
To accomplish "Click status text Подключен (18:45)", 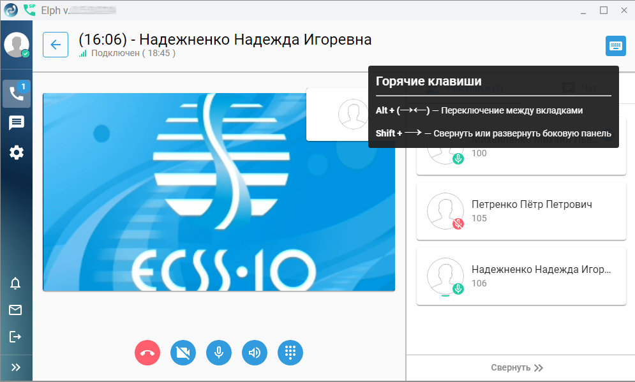I will pyautogui.click(x=133, y=53).
